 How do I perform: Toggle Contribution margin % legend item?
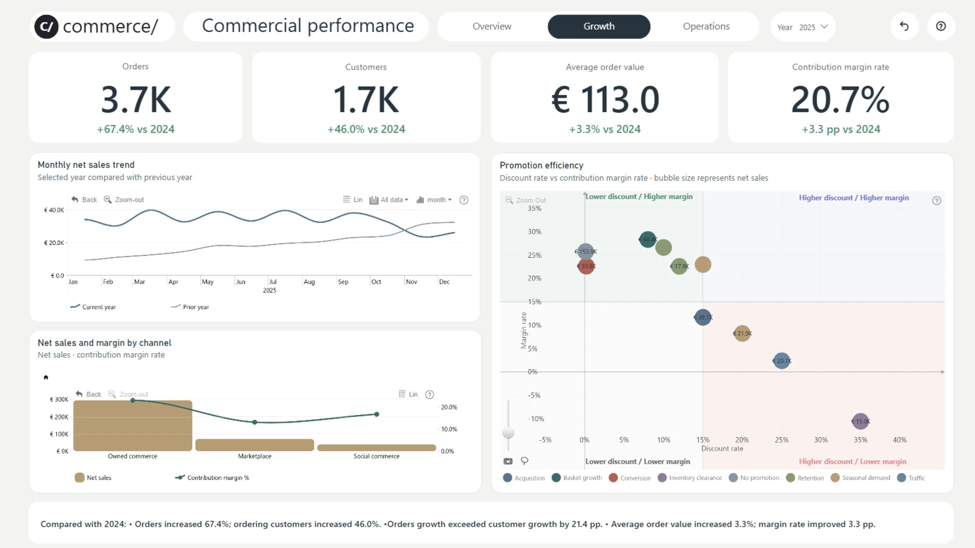click(212, 477)
